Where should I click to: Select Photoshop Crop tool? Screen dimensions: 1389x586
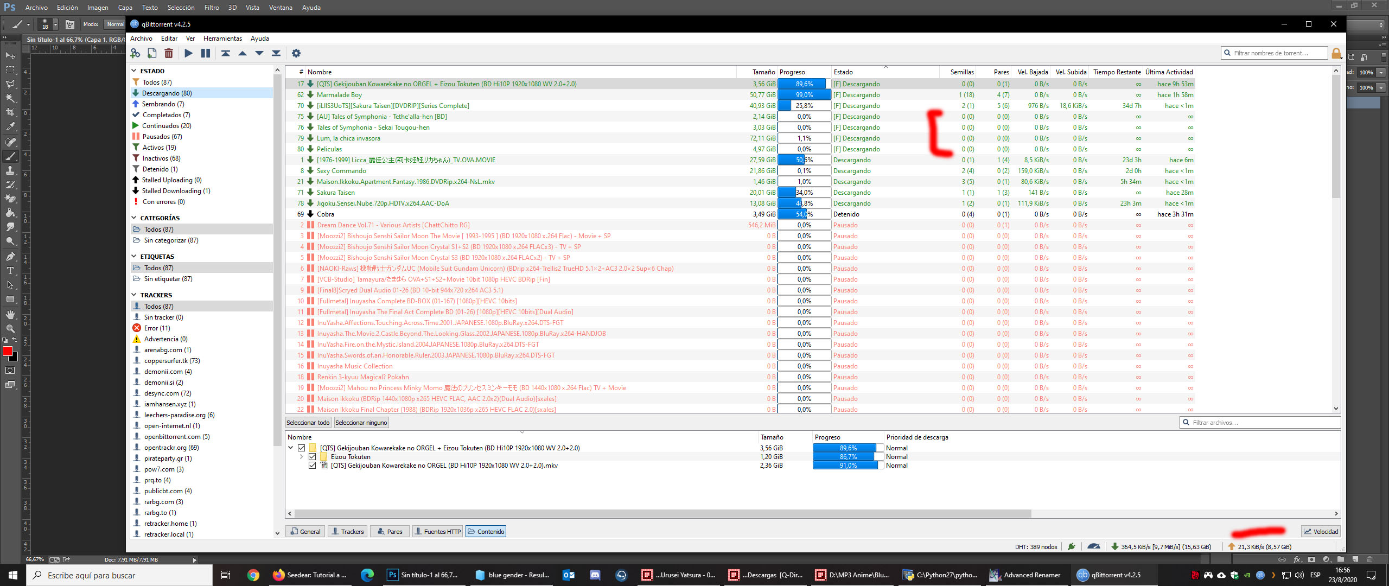click(x=10, y=112)
